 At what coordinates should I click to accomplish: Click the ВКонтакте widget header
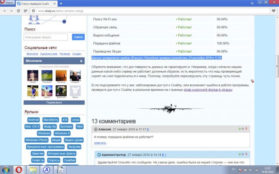(54, 61)
